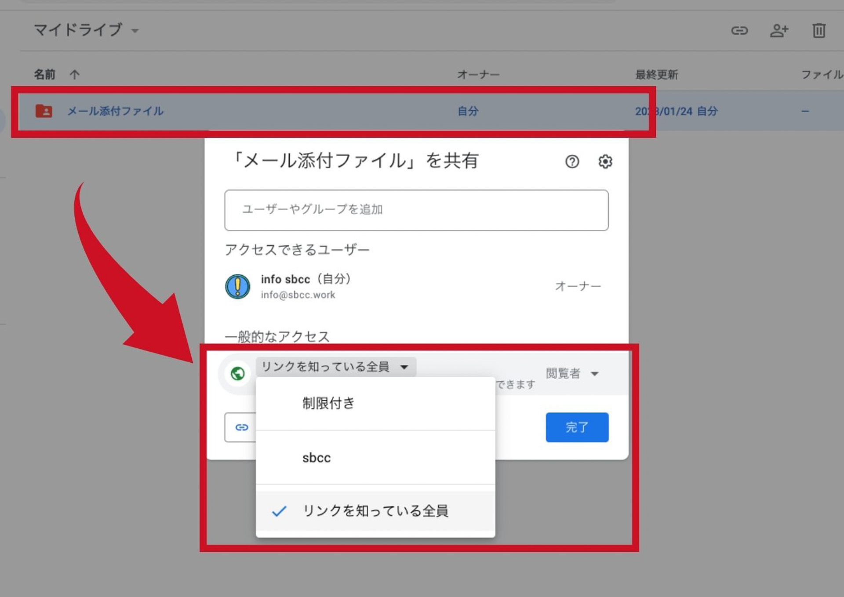Select the 制限付き option
Viewport: 844px width, 597px height.
click(x=328, y=403)
